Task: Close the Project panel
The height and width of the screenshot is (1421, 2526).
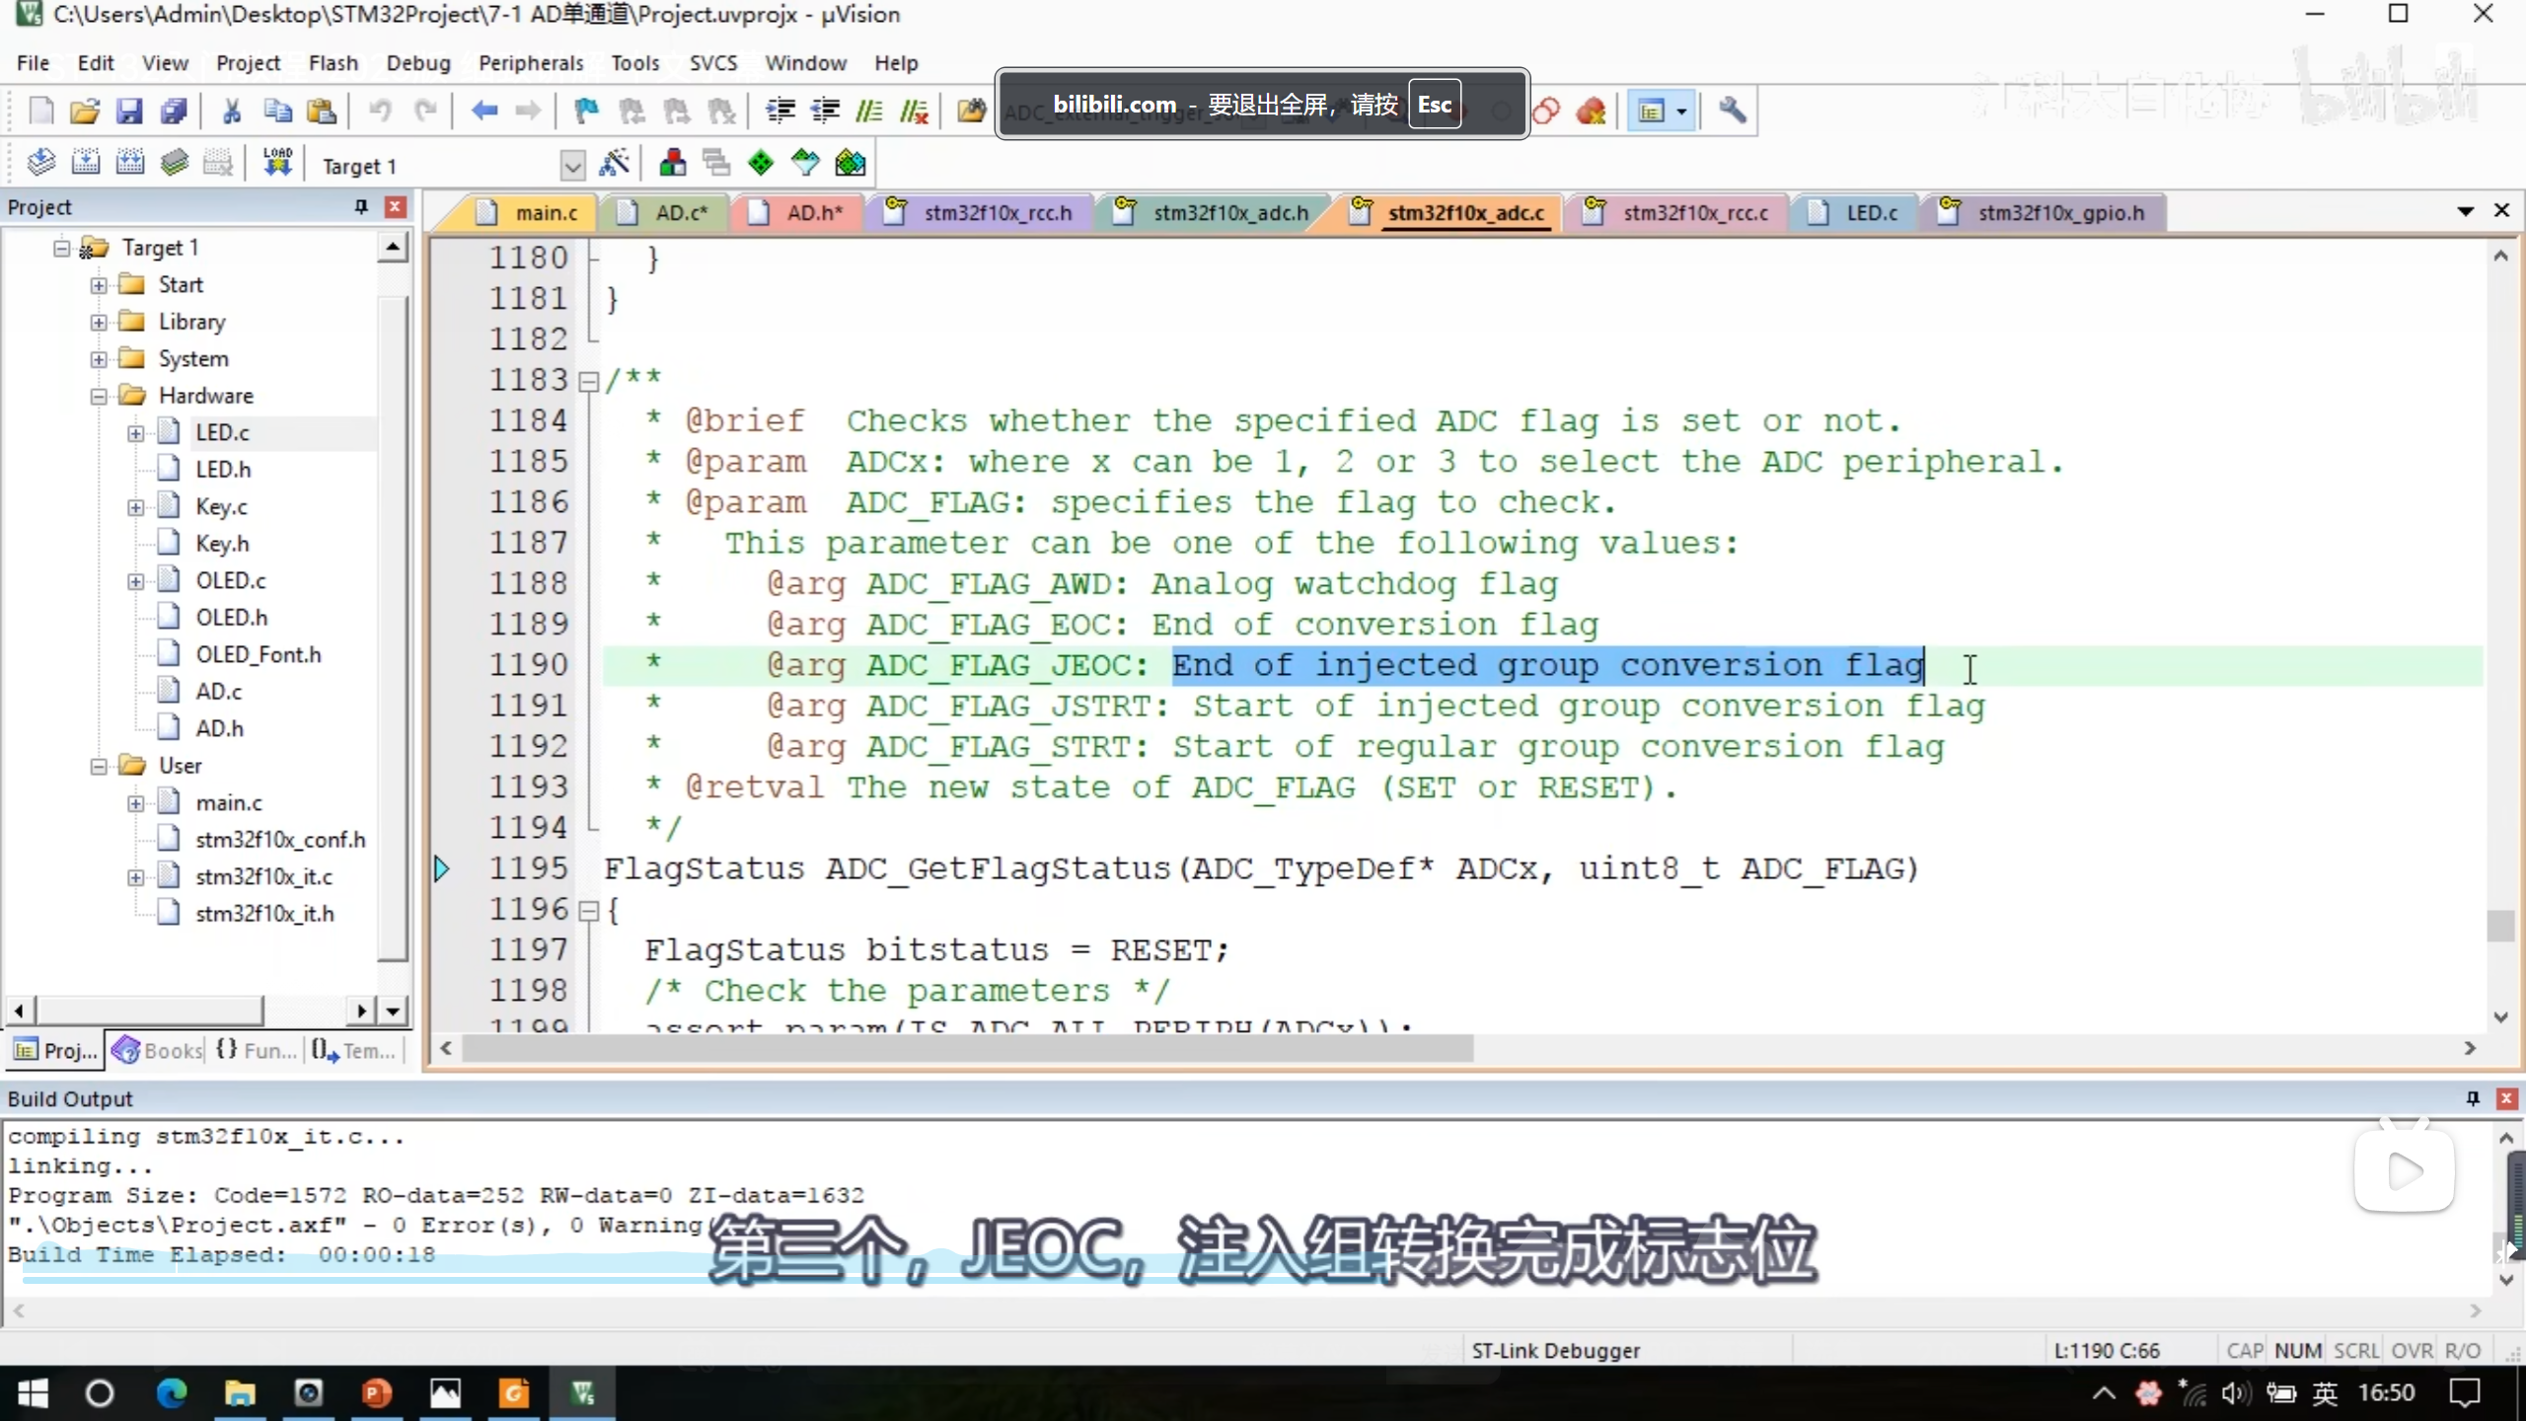Action: (395, 206)
